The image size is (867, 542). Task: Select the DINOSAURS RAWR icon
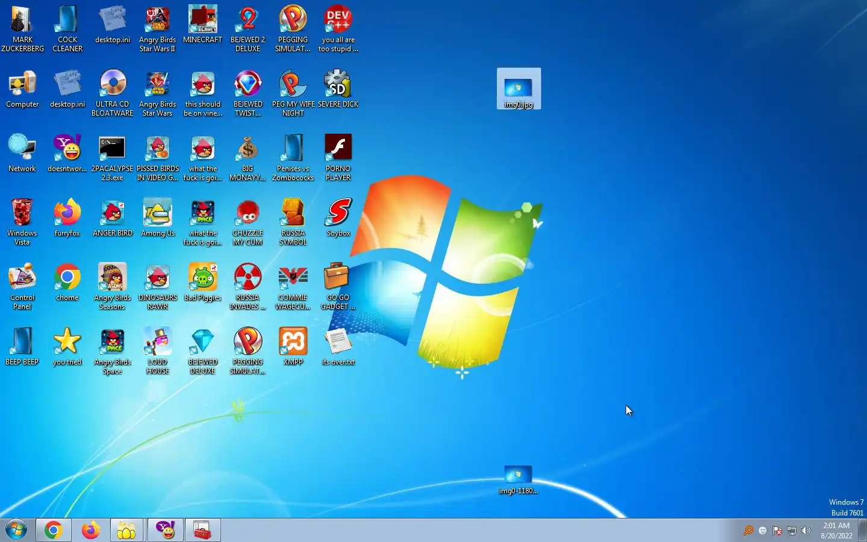[x=158, y=287]
